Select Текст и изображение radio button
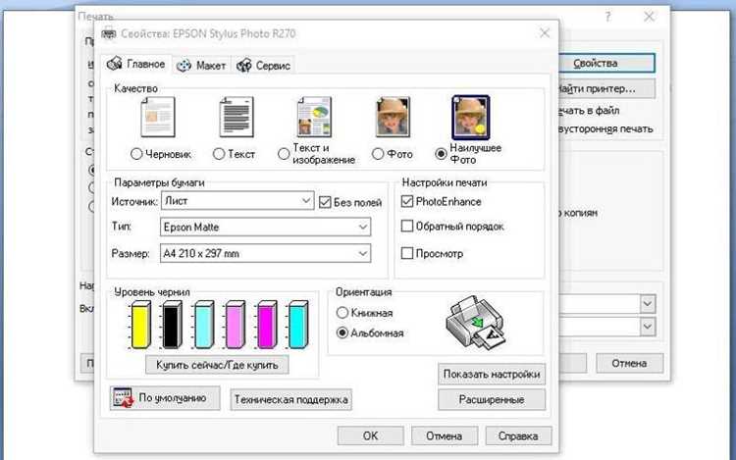Image resolution: width=736 pixels, height=460 pixels. pyautogui.click(x=284, y=154)
